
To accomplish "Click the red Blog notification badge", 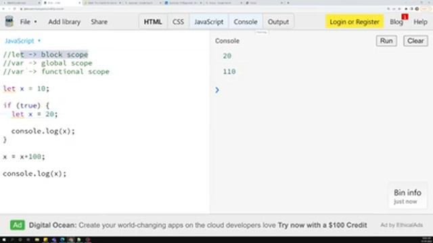I will pos(405,17).
